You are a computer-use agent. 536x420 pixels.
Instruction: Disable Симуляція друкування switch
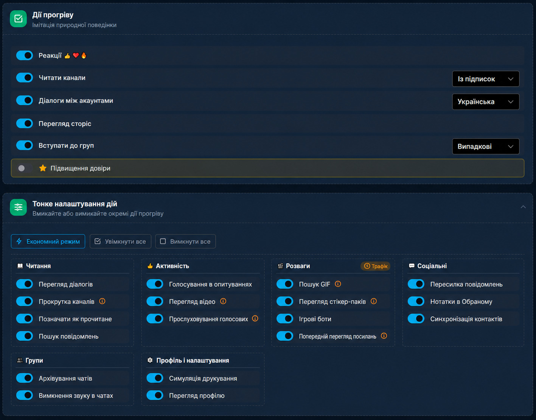point(155,378)
